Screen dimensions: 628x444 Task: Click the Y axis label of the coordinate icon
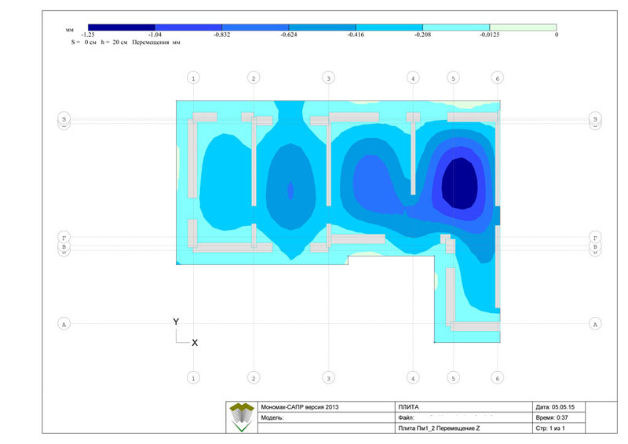[176, 322]
